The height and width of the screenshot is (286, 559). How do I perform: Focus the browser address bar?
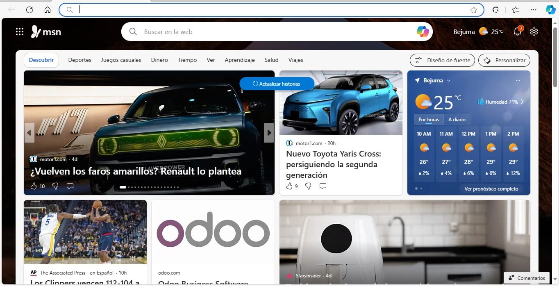coord(271,10)
